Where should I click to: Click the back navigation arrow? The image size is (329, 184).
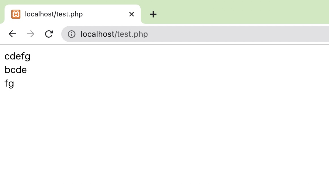[12, 34]
